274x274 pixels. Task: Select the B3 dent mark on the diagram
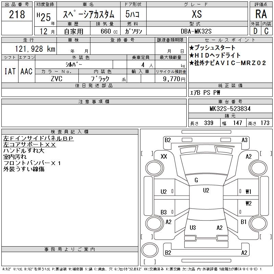click(x=164, y=212)
